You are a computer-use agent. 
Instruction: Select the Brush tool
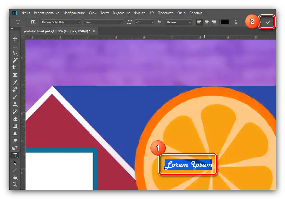pos(15,97)
